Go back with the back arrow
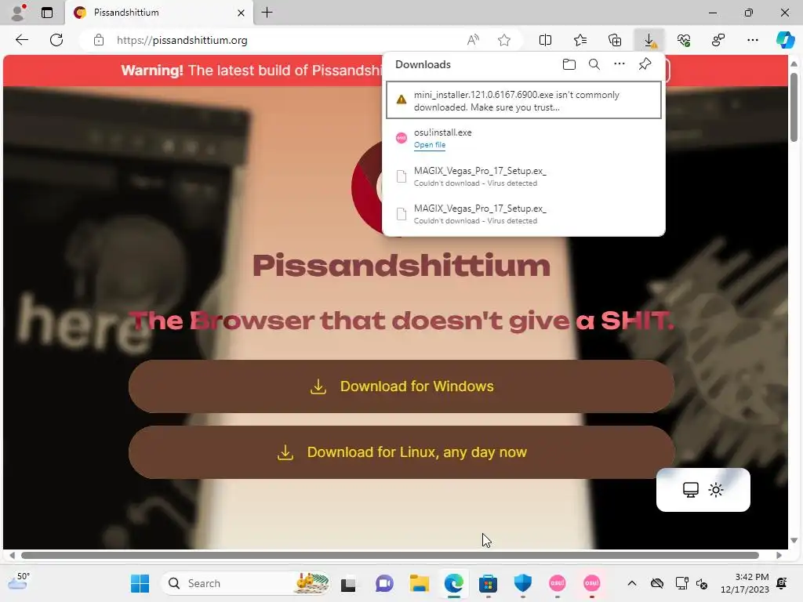The image size is (803, 602). tap(21, 40)
